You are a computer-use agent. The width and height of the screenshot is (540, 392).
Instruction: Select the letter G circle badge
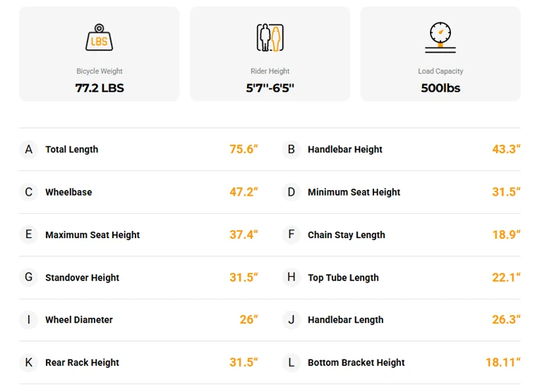point(28,278)
